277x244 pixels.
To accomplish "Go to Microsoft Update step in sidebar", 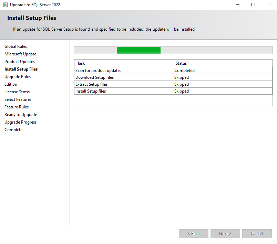I will click(20, 54).
